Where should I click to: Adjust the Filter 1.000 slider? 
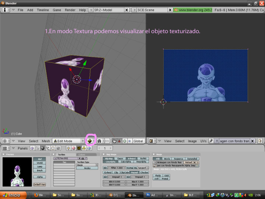coord(117,168)
